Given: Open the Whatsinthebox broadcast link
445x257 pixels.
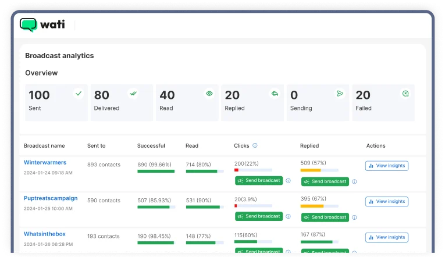Looking at the screenshot, I should coord(44,234).
